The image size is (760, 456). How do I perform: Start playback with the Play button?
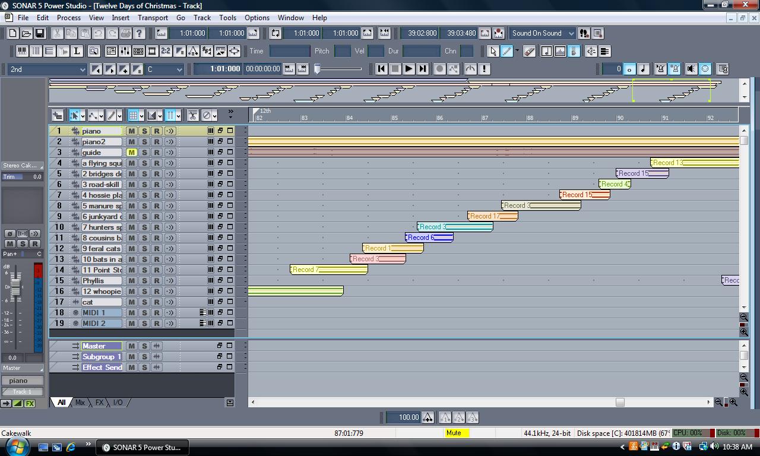coord(408,69)
